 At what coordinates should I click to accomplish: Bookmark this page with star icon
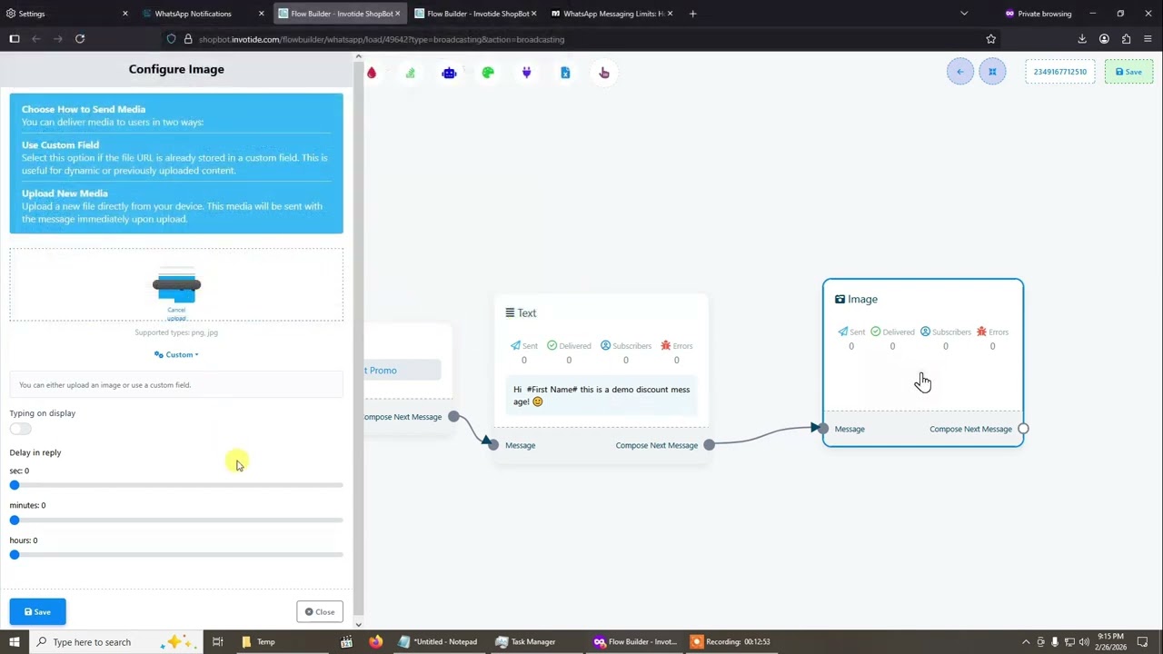(x=991, y=39)
